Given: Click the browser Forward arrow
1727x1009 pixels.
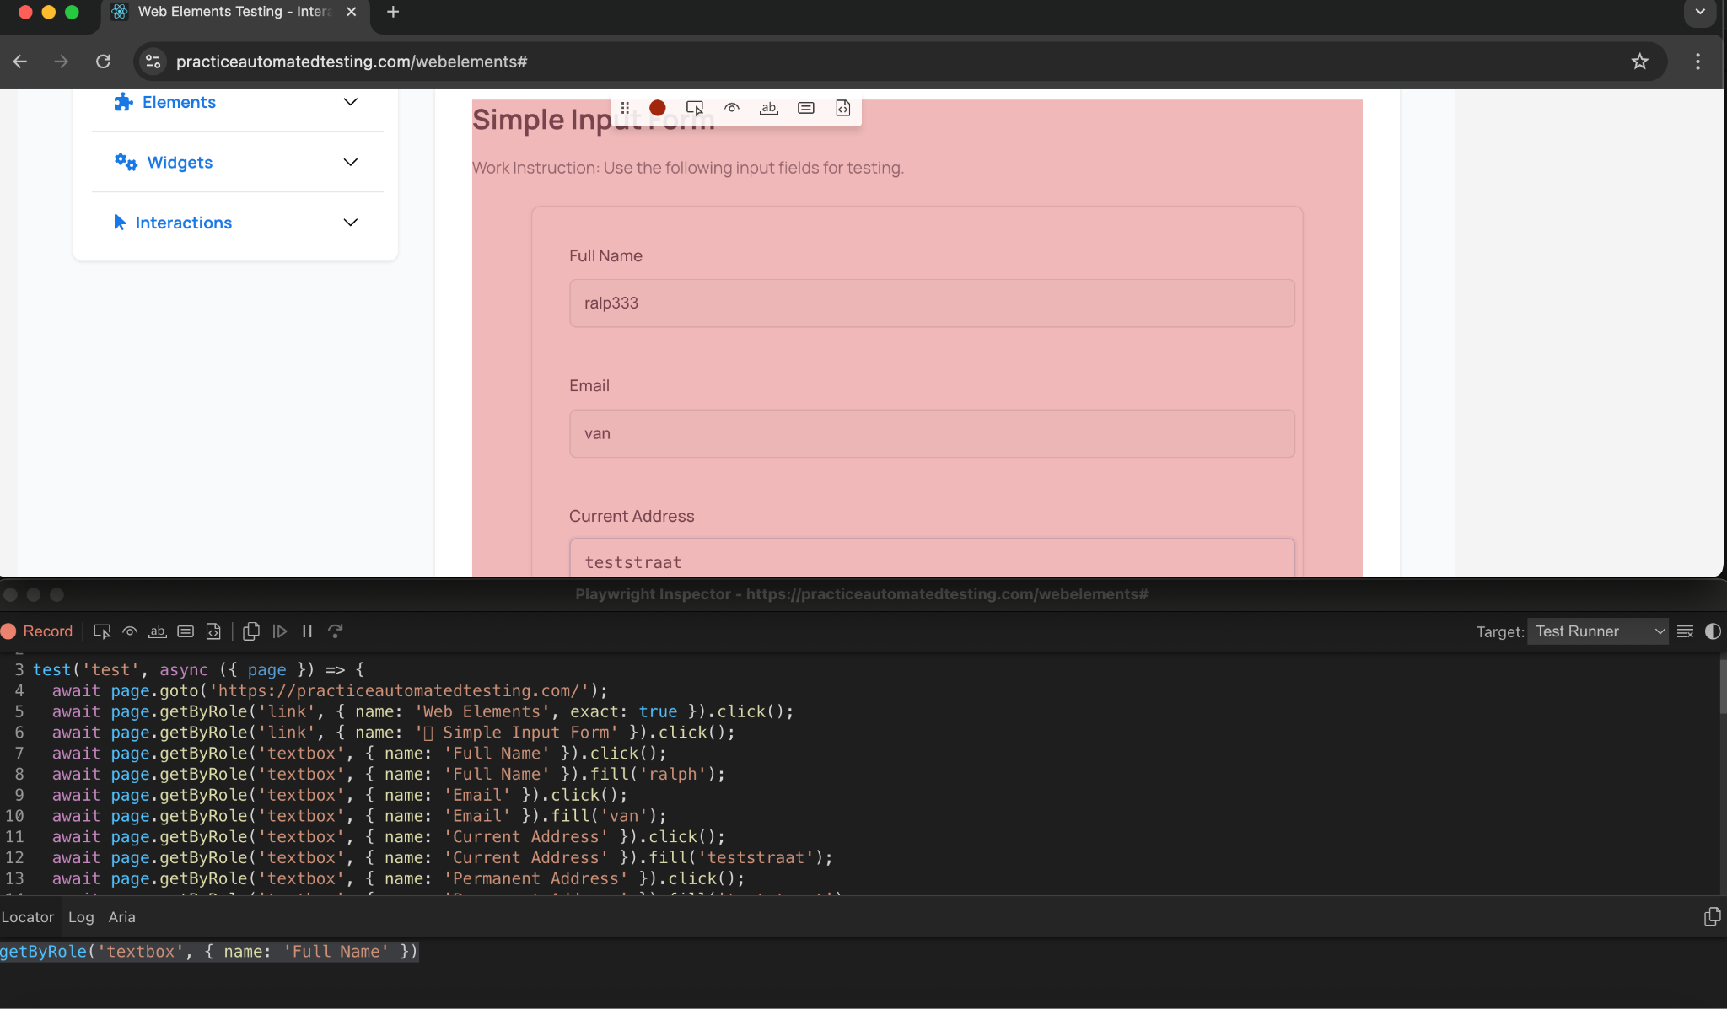Looking at the screenshot, I should [61, 62].
